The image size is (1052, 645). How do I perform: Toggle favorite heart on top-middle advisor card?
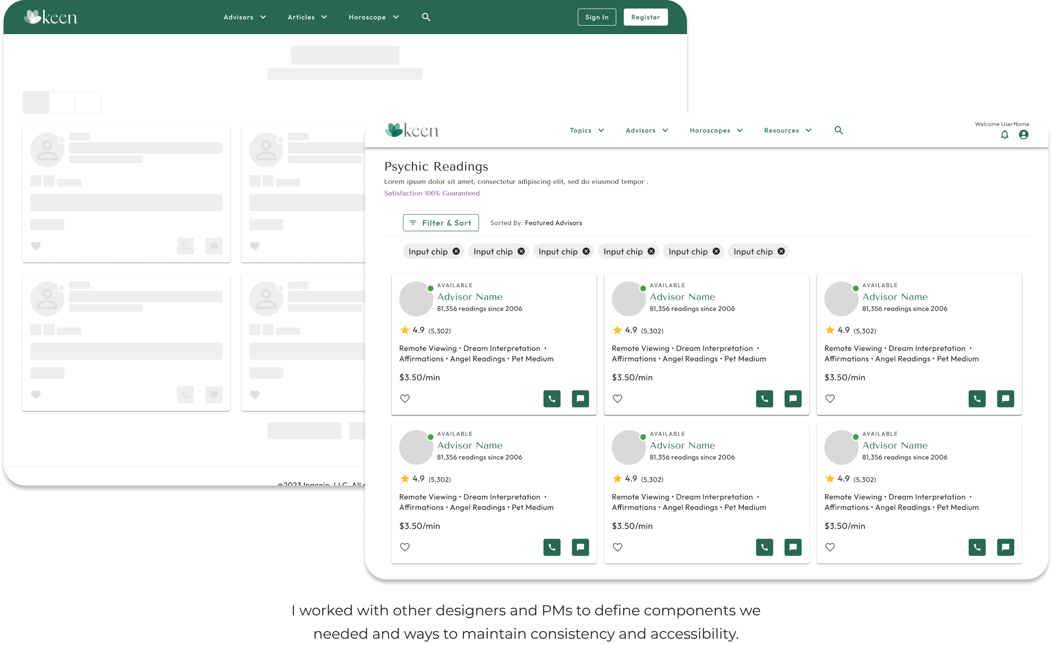(x=618, y=398)
